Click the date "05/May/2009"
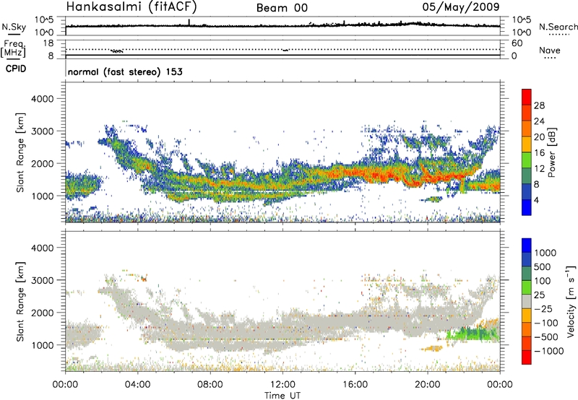The width and height of the screenshot is (578, 400). 461,7
